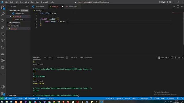Open the Edit menu
Screen dimensions: 184x103
coord(12,2)
